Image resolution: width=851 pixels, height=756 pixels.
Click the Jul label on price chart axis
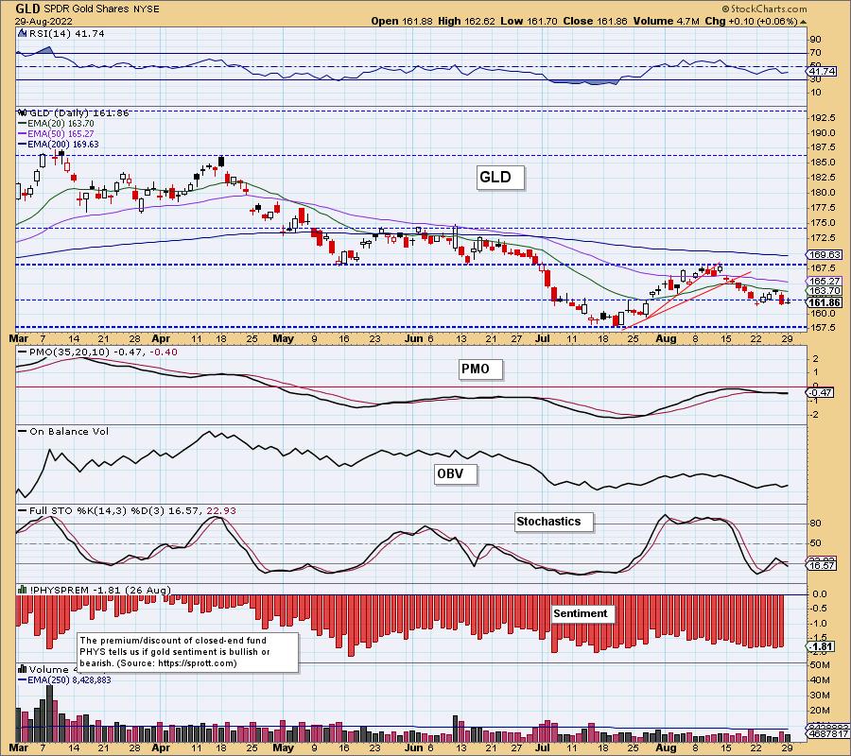coord(542,338)
